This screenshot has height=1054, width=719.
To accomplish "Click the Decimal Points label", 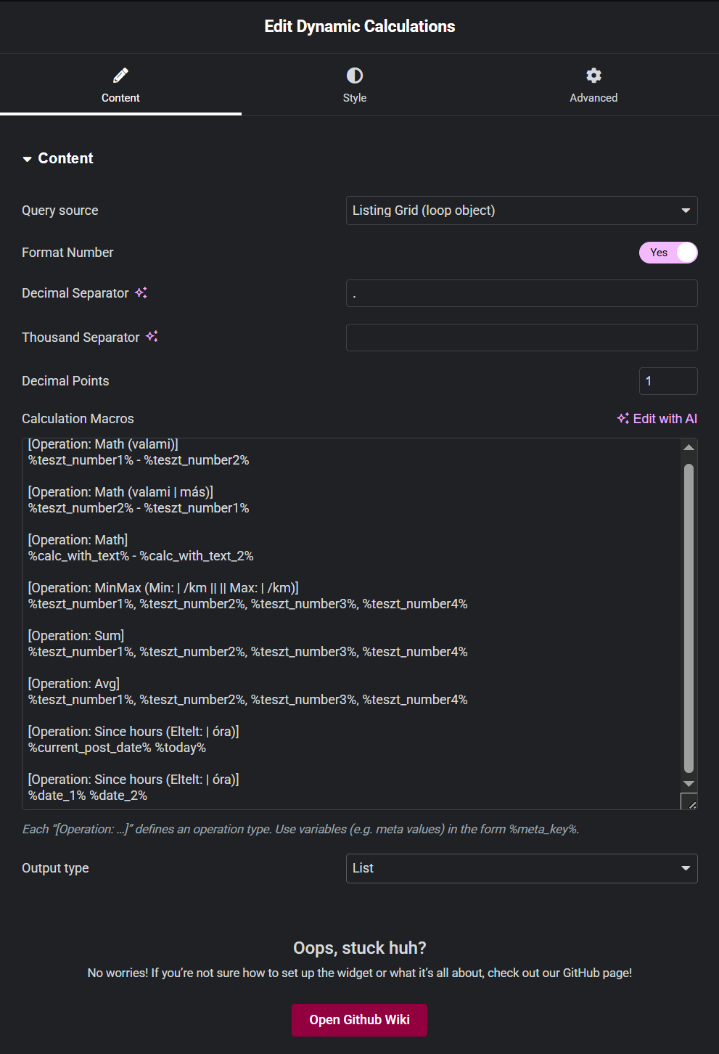I will pyautogui.click(x=65, y=381).
